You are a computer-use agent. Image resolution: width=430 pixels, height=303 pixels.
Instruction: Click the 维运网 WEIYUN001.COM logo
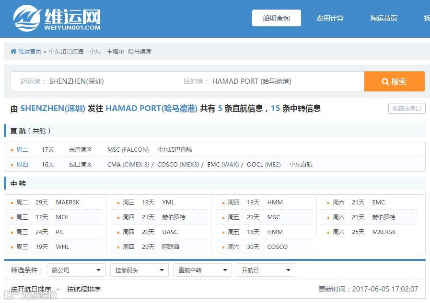click(x=57, y=18)
